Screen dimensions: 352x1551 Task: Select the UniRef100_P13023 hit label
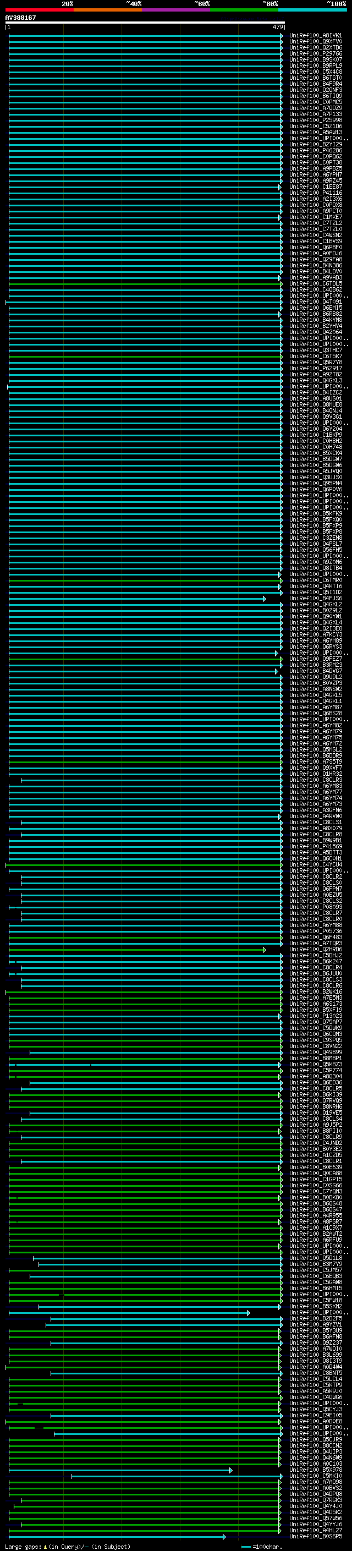315,1016
